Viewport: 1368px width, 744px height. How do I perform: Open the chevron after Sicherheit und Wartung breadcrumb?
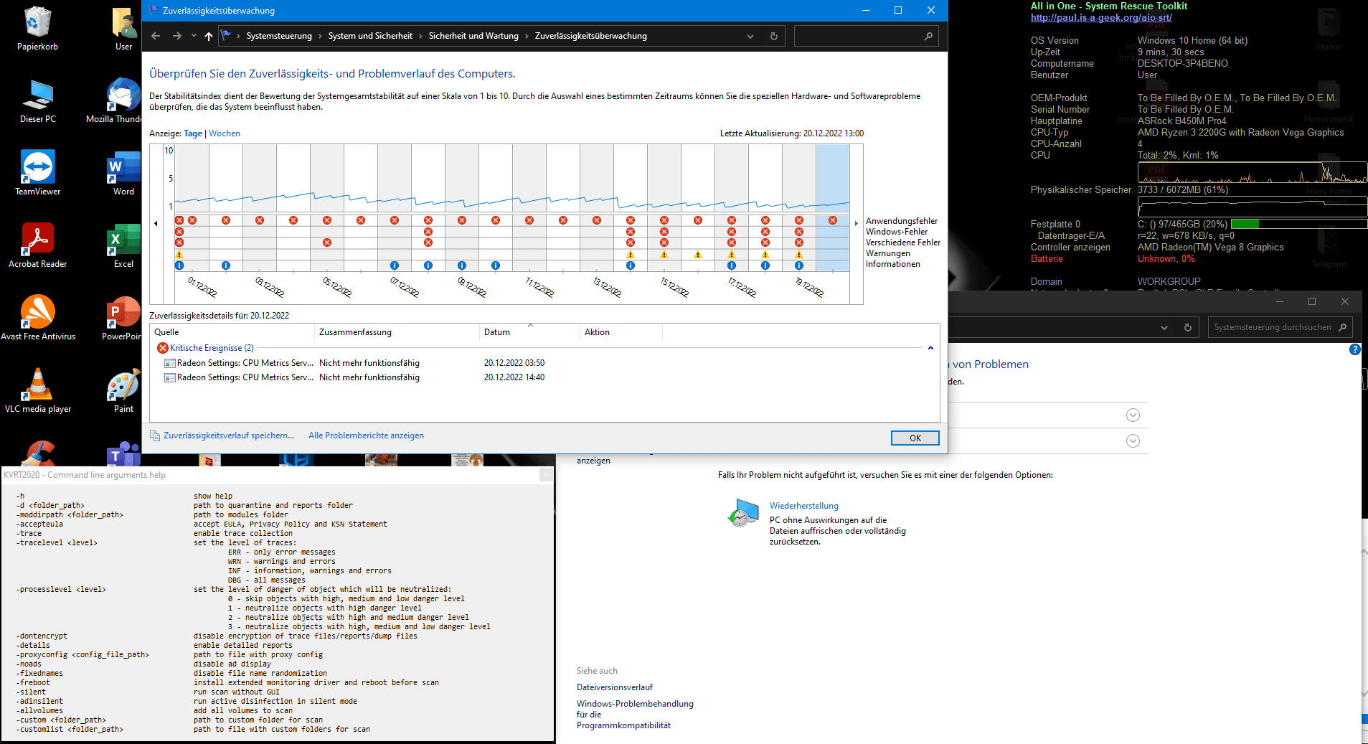pyautogui.click(x=527, y=36)
